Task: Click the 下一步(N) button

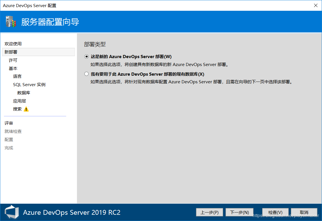Action: coord(239,212)
